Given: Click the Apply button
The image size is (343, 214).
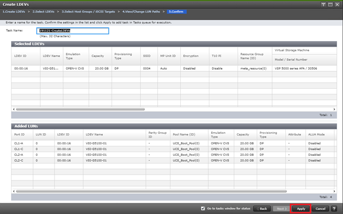Looking at the screenshot, I should [x=301, y=209].
